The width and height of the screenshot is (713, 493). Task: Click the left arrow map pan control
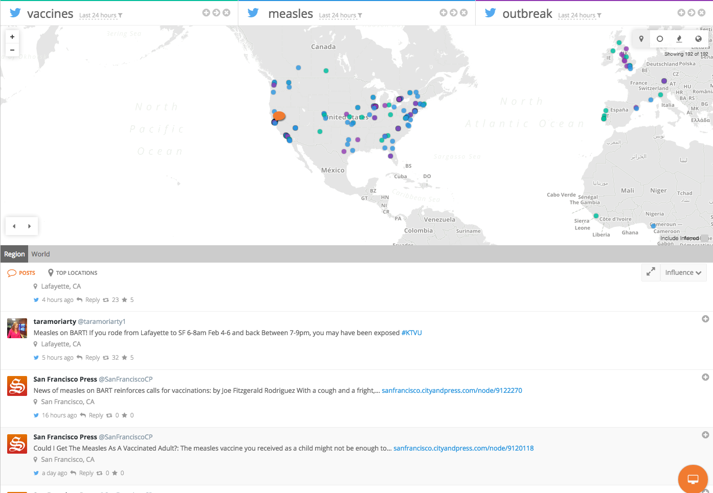(x=14, y=226)
